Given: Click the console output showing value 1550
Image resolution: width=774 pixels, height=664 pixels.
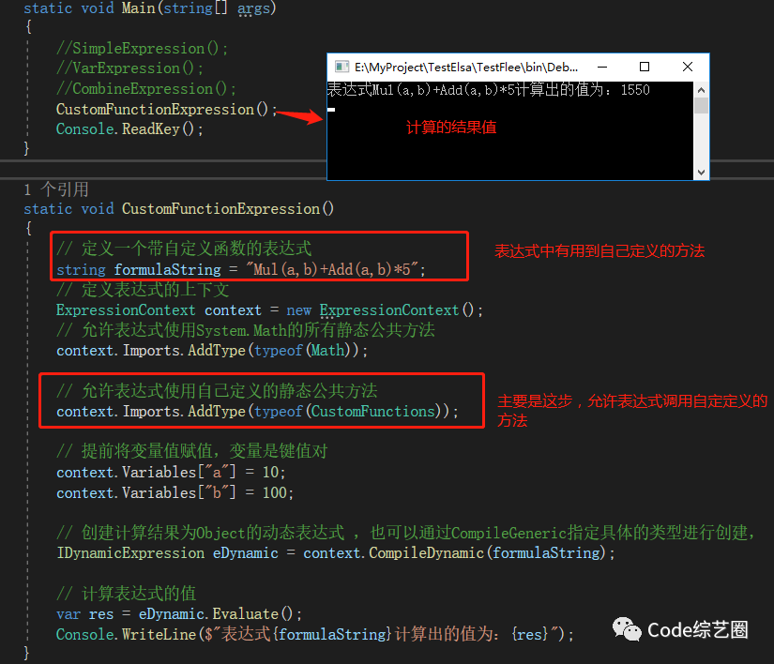Looking at the screenshot, I should pos(488,88).
